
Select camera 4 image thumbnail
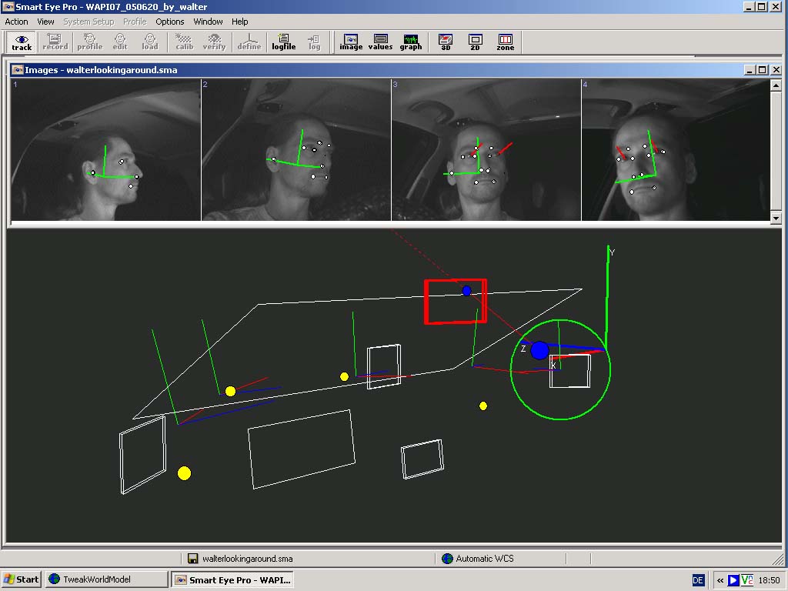[x=675, y=149]
